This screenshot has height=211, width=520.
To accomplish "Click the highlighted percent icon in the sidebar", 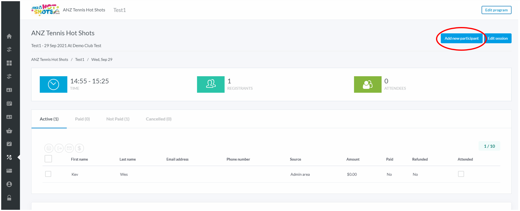I will coord(9,157).
